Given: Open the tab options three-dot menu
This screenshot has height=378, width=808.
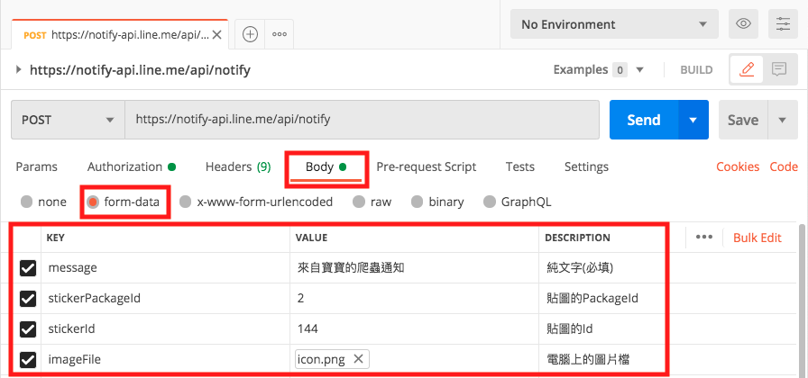Looking at the screenshot, I should (280, 34).
